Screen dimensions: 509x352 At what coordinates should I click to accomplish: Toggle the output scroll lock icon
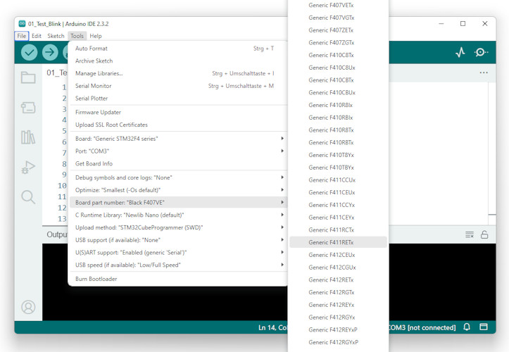coord(484,234)
